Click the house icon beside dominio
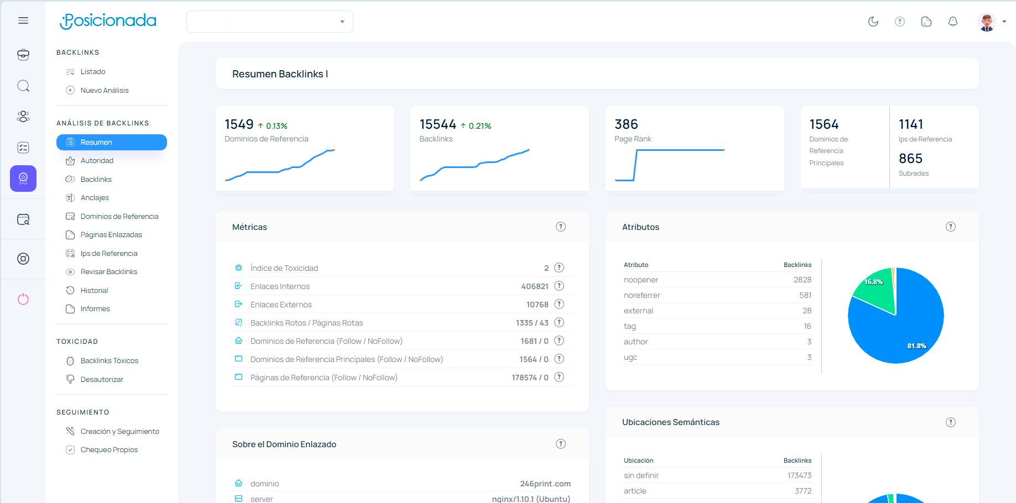 (238, 483)
